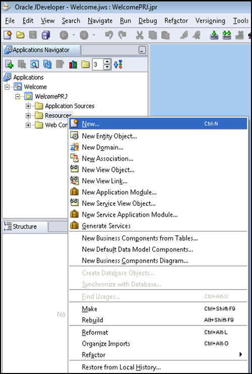Select the Application Sources tree item
The image size is (252, 374).
click(x=65, y=106)
